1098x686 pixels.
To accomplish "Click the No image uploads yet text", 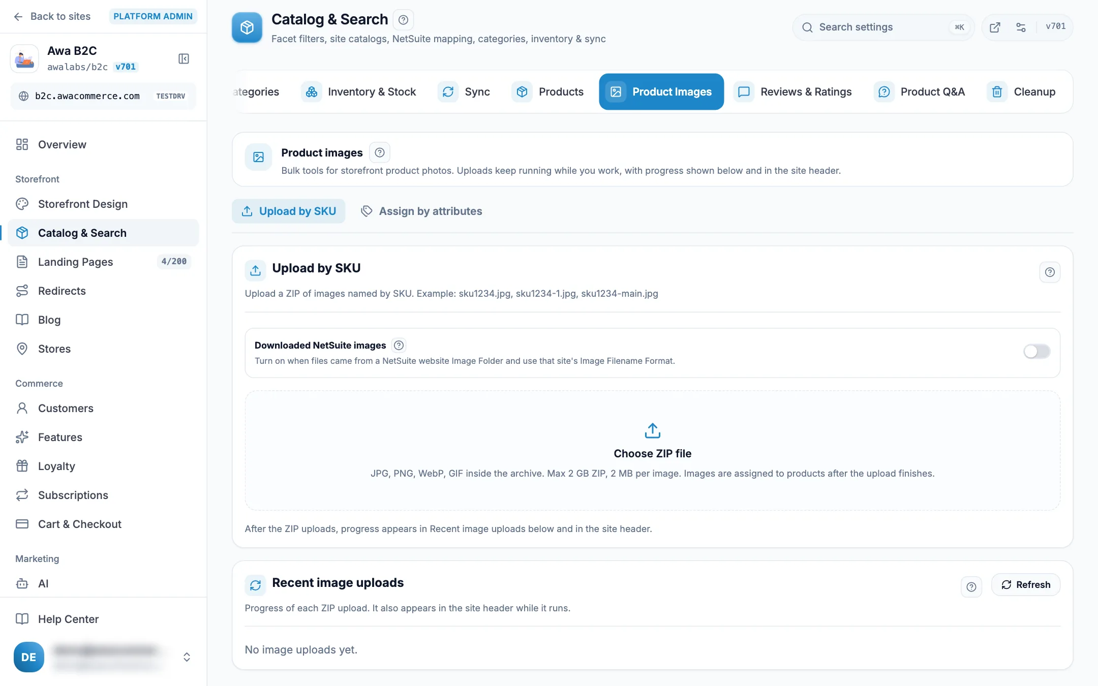I will tap(301, 649).
